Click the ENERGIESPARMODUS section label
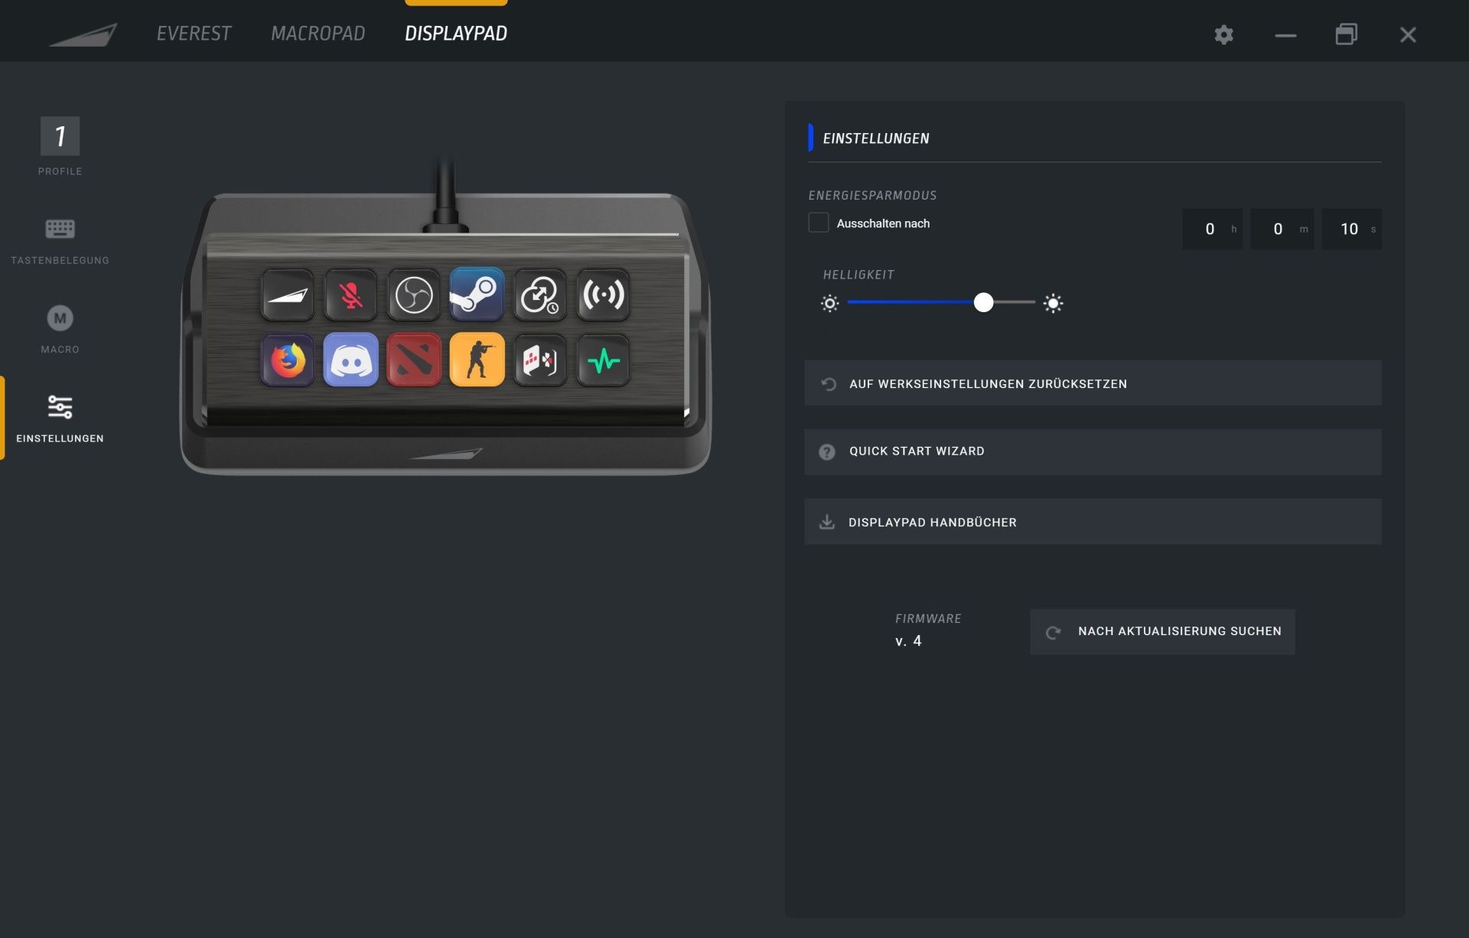 (x=872, y=195)
